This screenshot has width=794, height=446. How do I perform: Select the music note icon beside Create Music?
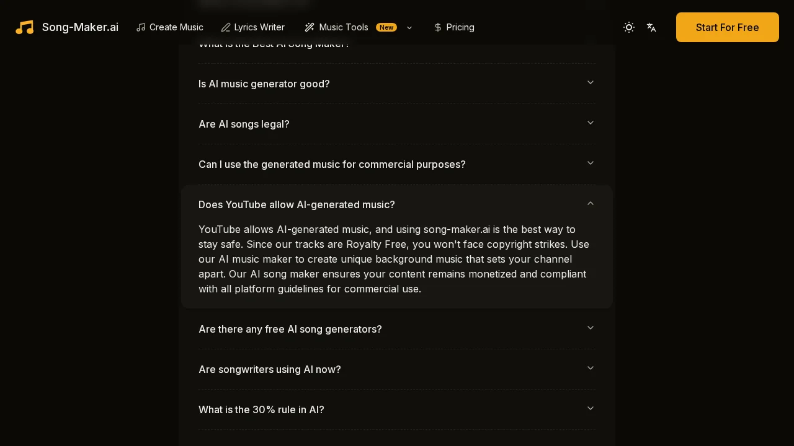coord(141,27)
